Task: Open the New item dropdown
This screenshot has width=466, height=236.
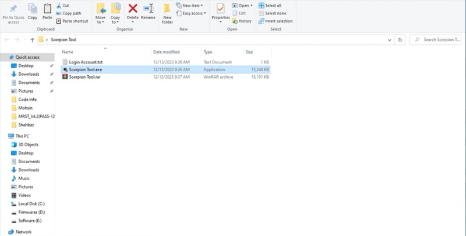Action: click(189, 6)
